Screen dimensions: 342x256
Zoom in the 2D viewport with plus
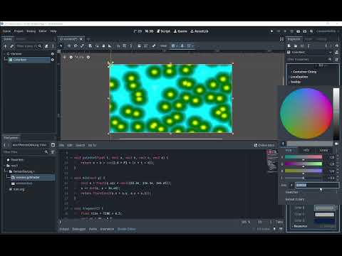pos(88,57)
